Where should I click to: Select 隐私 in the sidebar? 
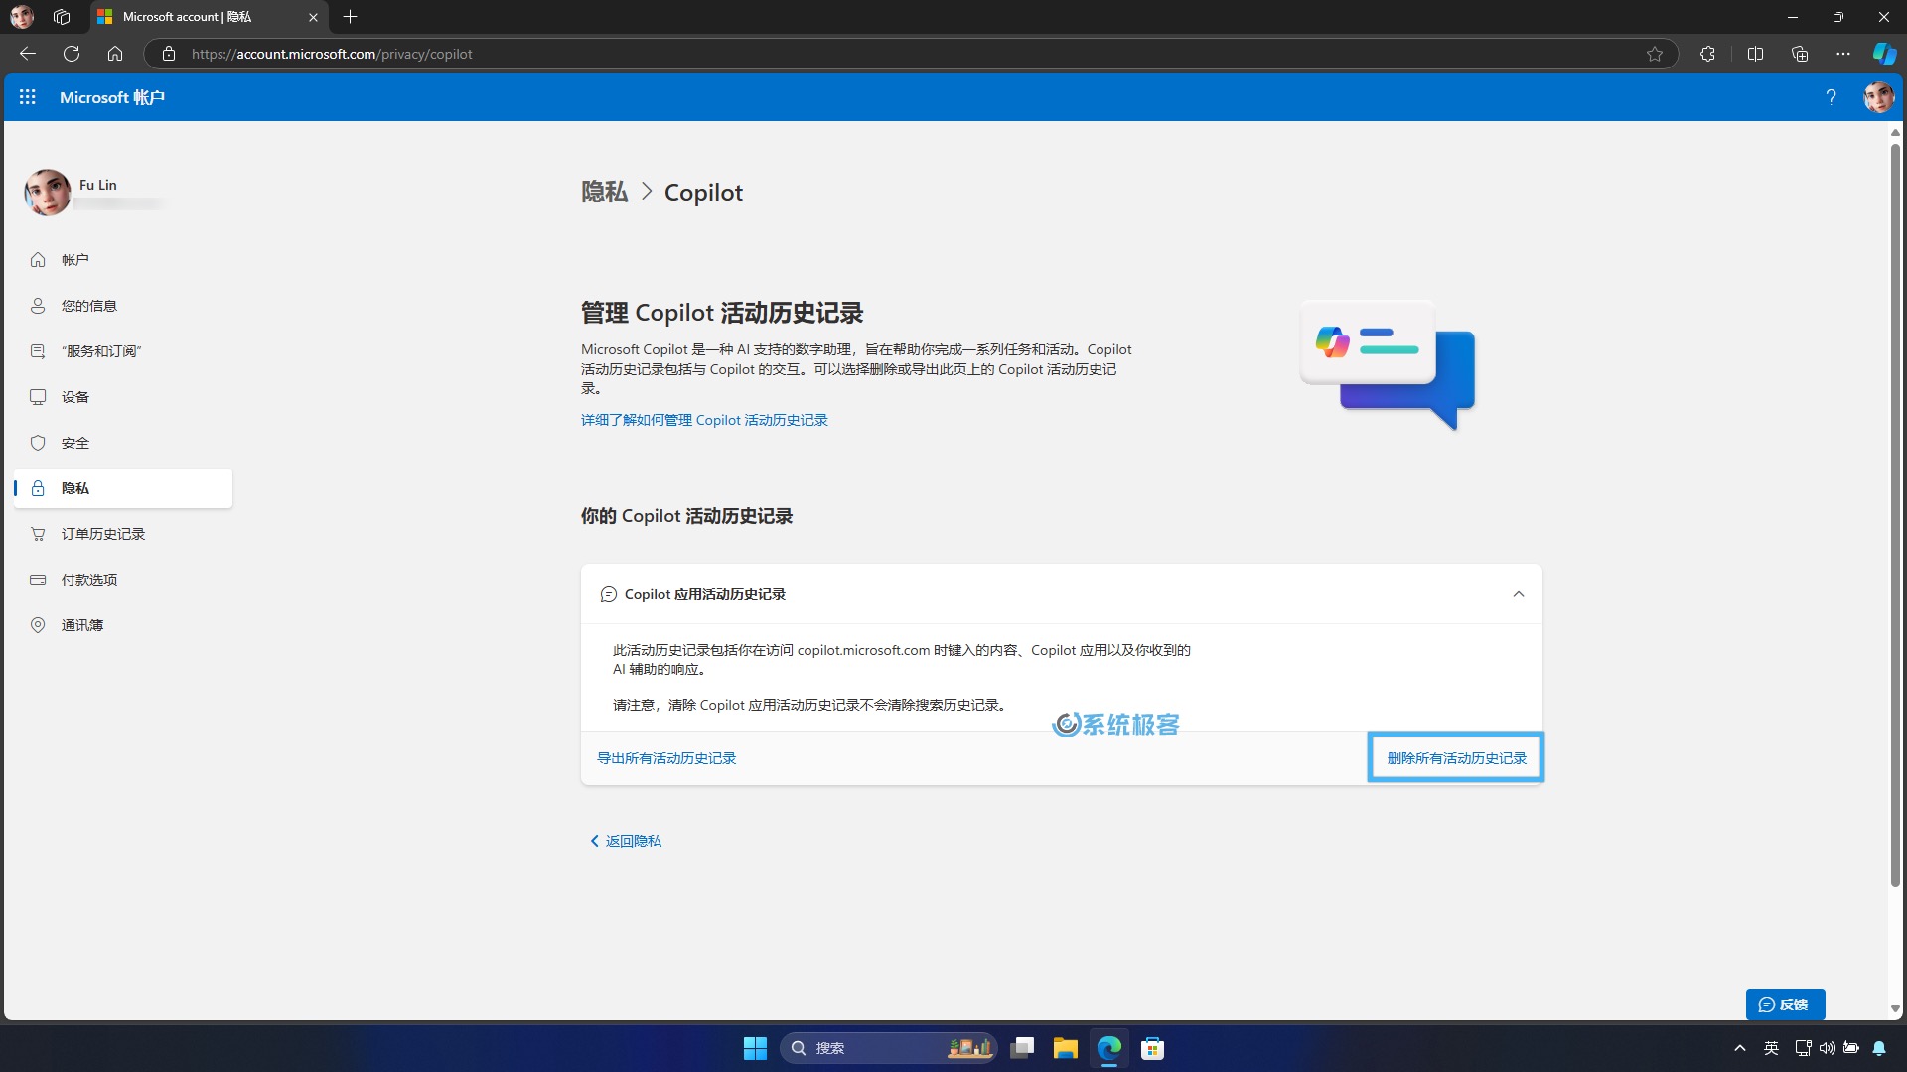(123, 488)
